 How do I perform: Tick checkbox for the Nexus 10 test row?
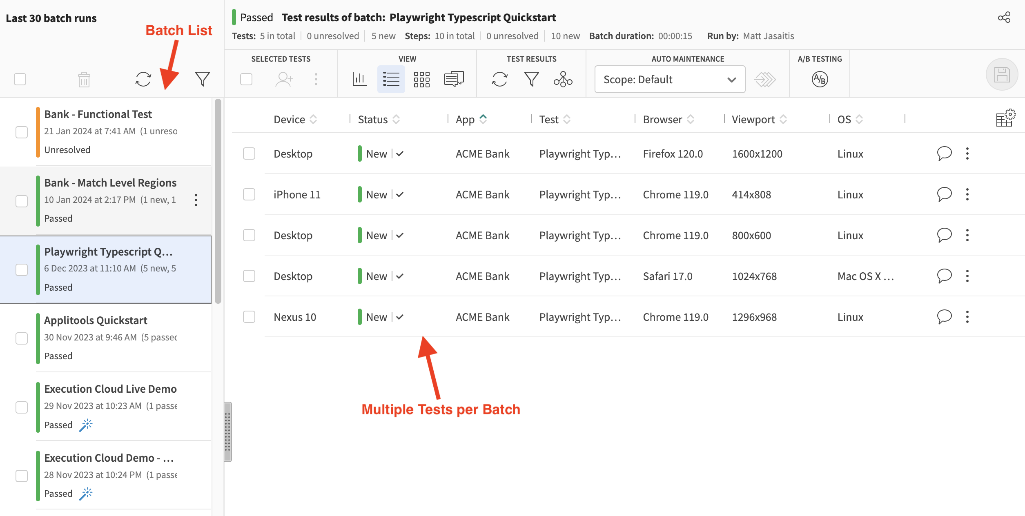pyautogui.click(x=249, y=317)
